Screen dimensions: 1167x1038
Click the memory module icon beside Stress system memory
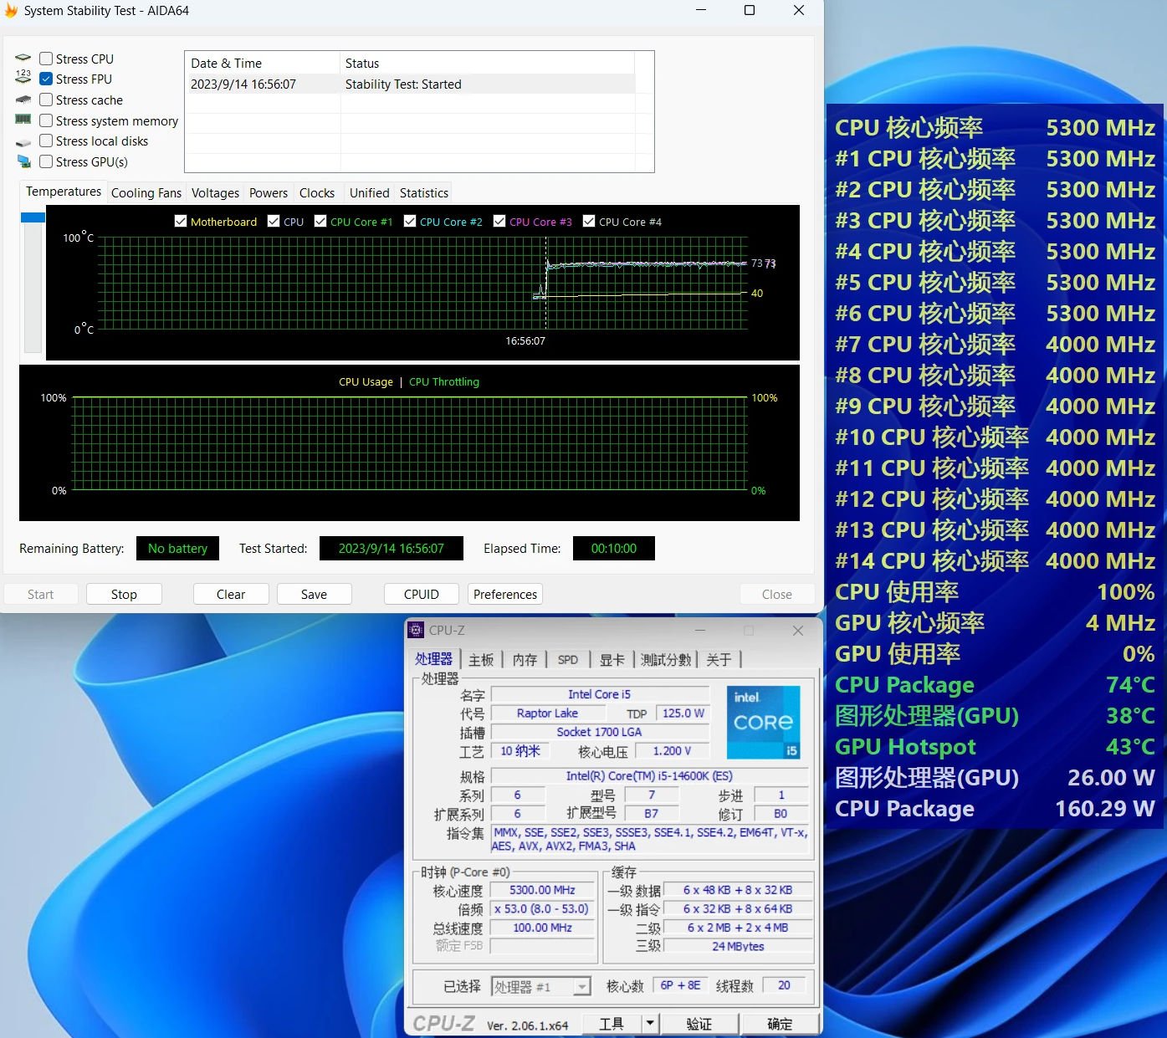(x=23, y=120)
